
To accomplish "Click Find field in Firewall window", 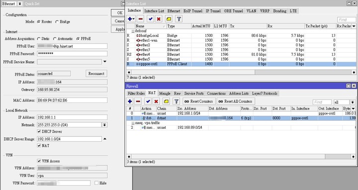I will pos(322,102).
